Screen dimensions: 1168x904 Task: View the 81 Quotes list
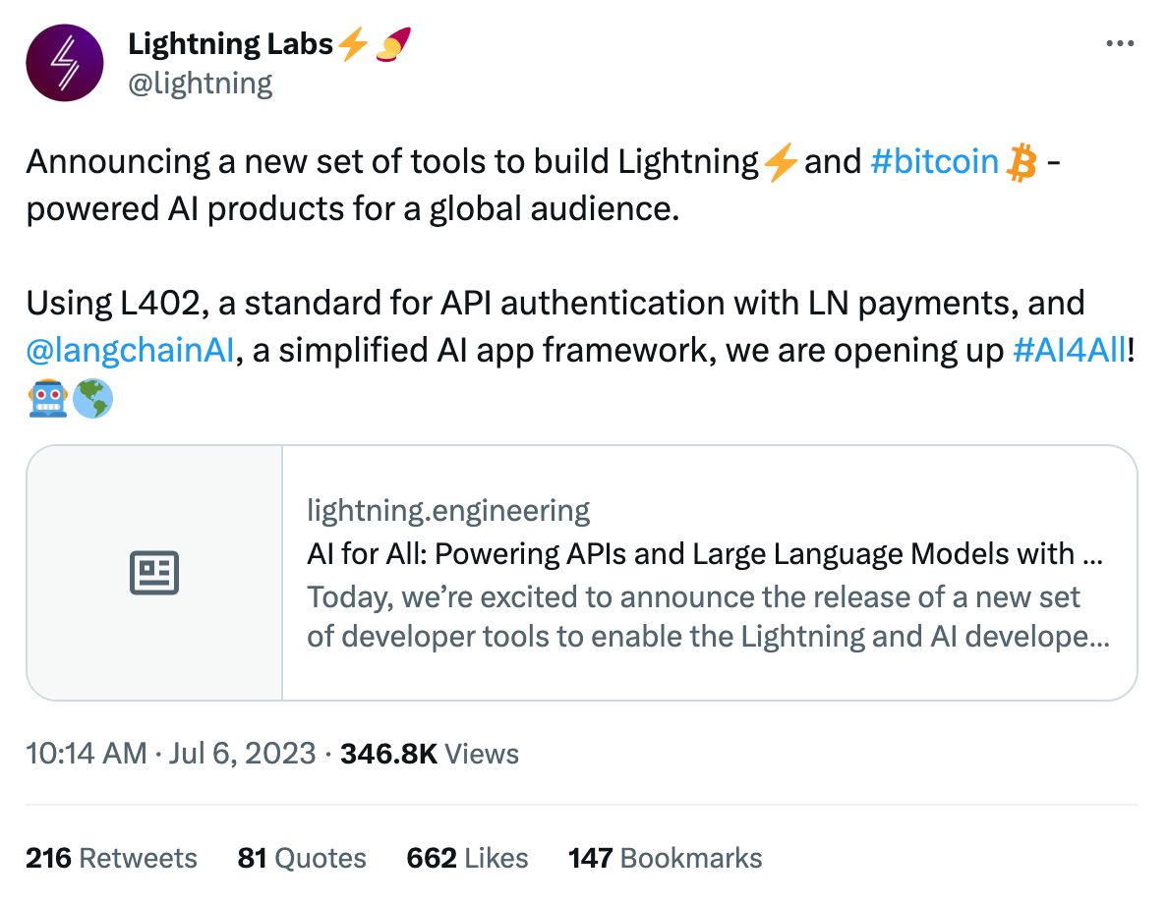301,858
